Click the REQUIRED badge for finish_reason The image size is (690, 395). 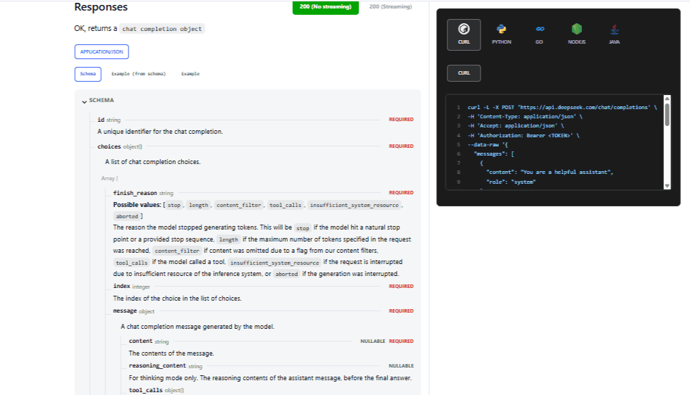pyautogui.click(x=401, y=193)
